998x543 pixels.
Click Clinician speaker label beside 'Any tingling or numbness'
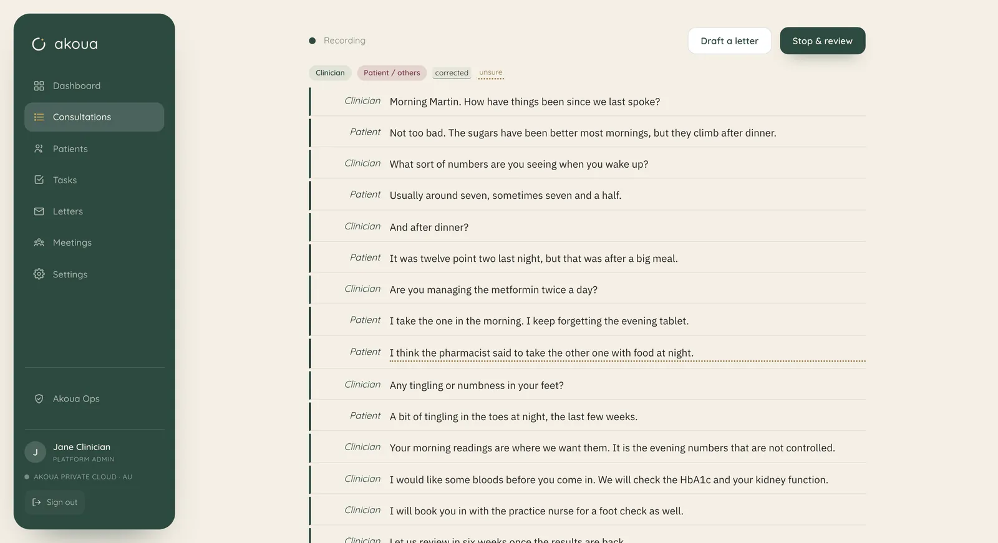(x=362, y=385)
